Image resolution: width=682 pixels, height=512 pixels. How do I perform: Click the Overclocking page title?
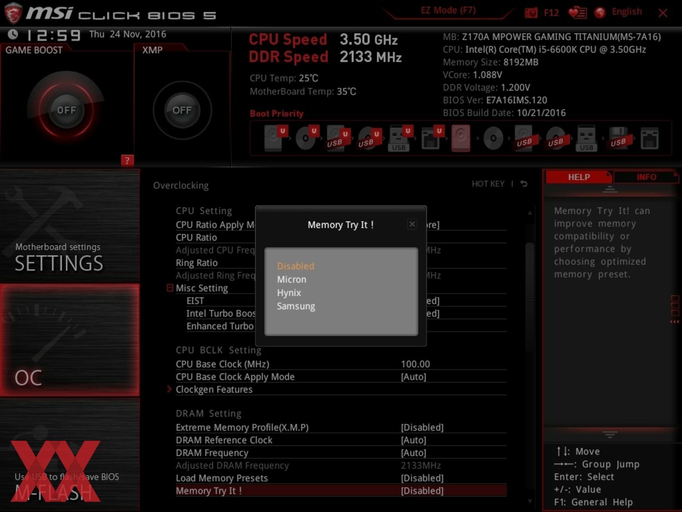click(181, 185)
